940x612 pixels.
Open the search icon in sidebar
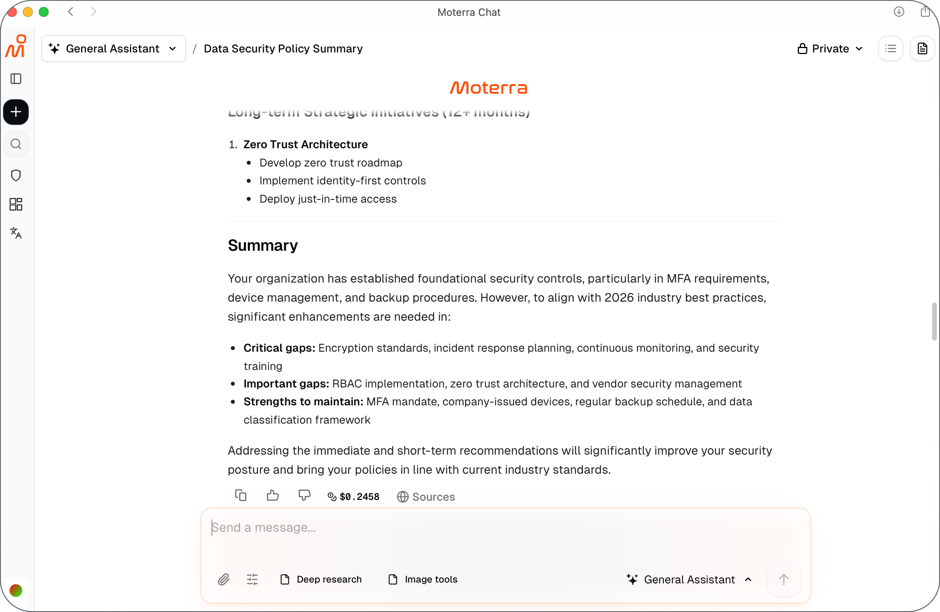(16, 144)
